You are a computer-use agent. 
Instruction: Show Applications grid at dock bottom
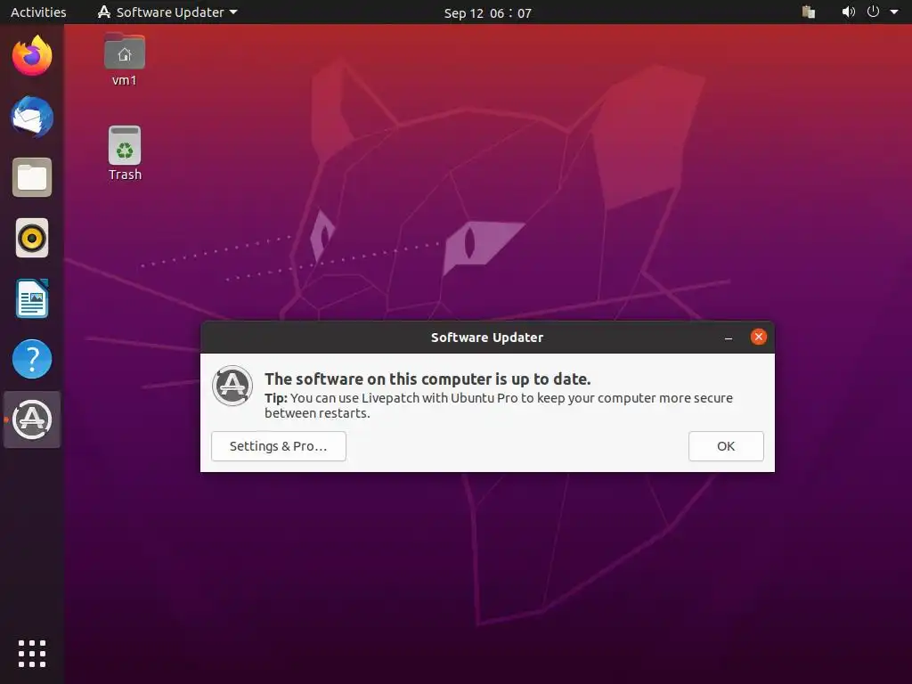(x=32, y=654)
